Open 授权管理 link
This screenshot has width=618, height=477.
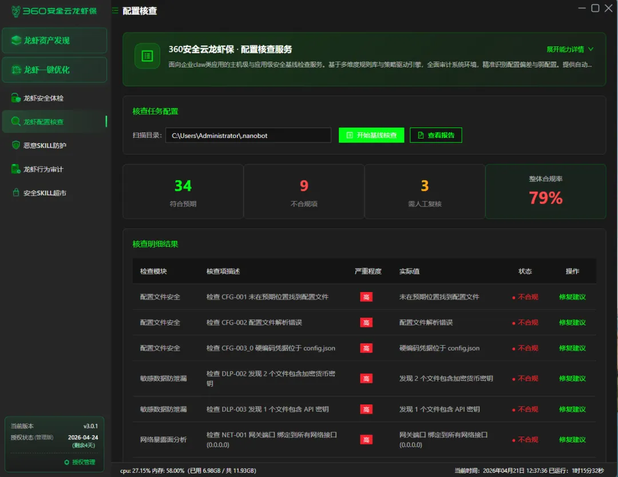(x=84, y=463)
